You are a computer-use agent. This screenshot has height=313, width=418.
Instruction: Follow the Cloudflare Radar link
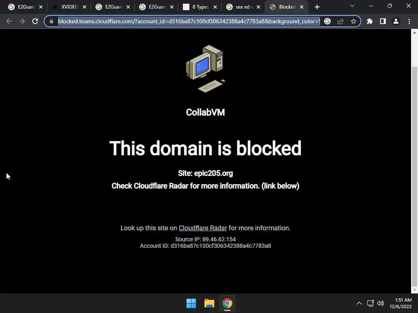point(202,228)
